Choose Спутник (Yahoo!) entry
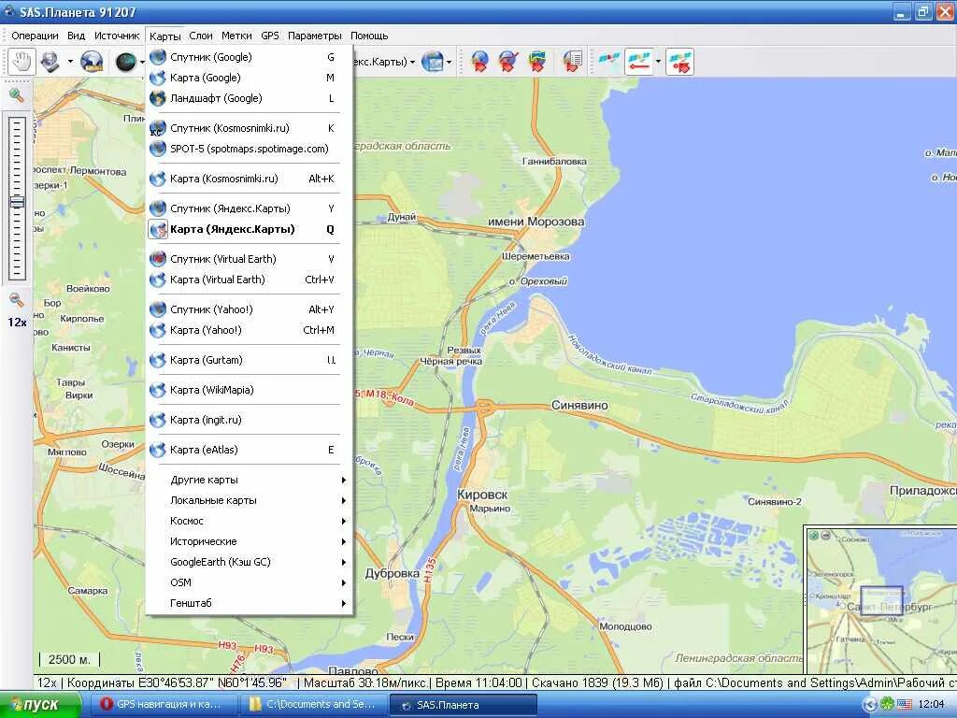This screenshot has height=718, width=957. (249, 309)
